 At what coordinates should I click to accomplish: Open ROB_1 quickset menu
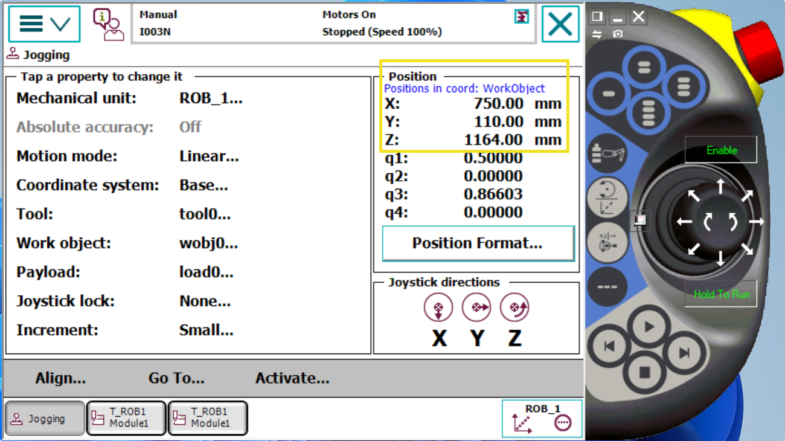pos(542,418)
